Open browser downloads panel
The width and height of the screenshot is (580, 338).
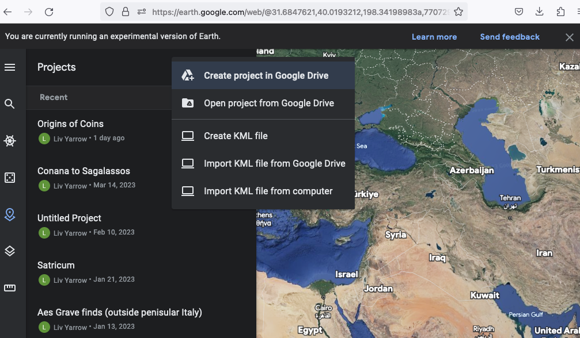click(540, 12)
